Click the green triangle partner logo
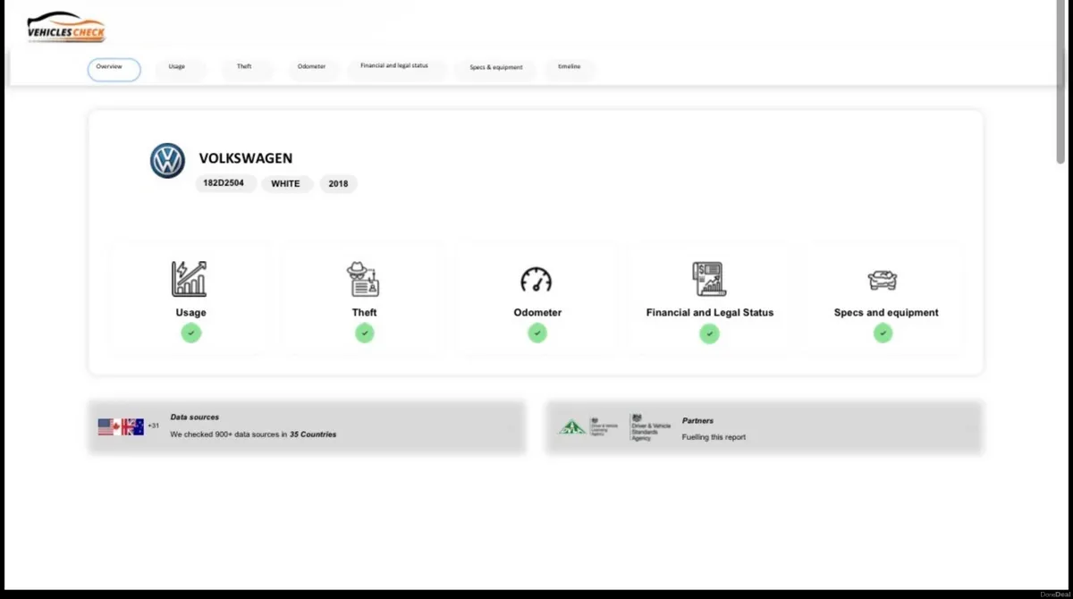The image size is (1073, 599). point(572,427)
